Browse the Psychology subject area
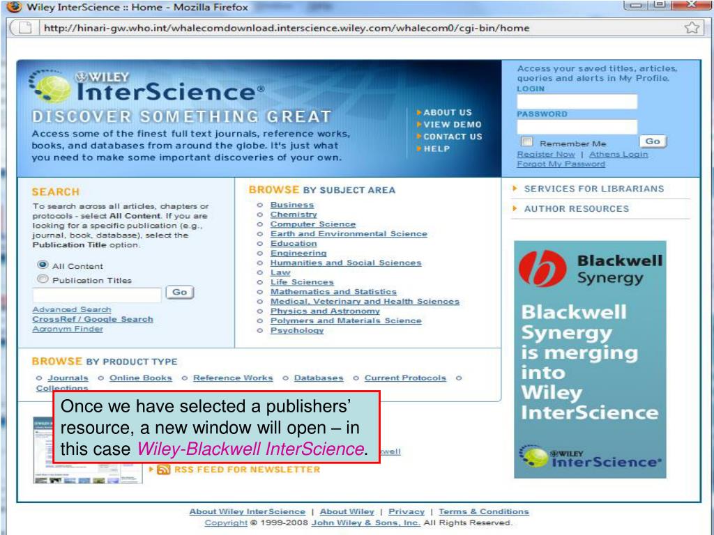 pyautogui.click(x=297, y=330)
